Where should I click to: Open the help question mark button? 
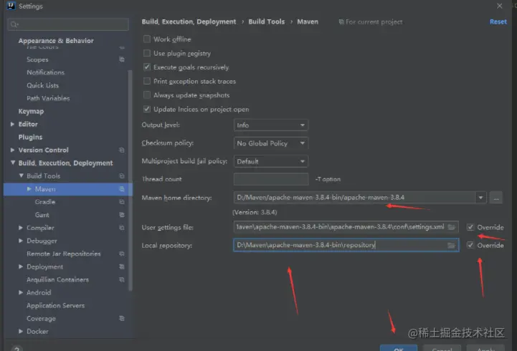(x=16, y=348)
